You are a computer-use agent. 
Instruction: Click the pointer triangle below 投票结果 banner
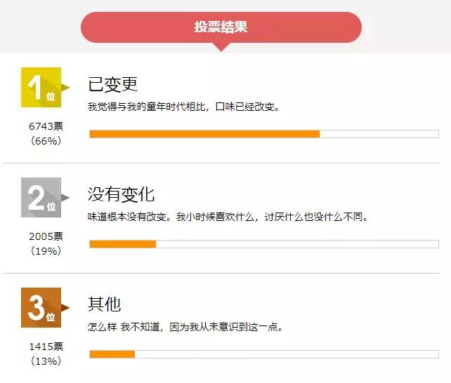click(x=221, y=47)
